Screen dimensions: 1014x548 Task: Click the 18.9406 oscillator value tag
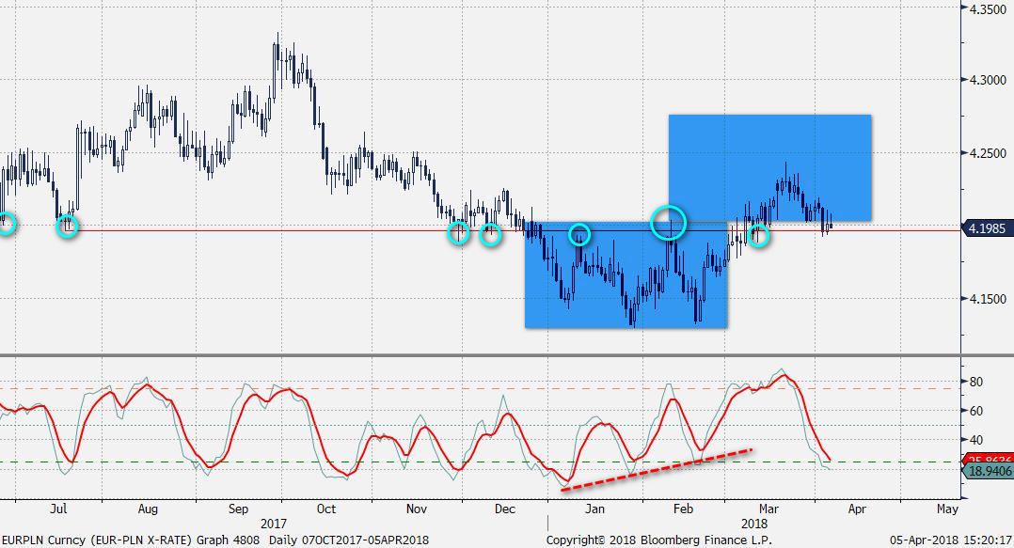(x=989, y=471)
